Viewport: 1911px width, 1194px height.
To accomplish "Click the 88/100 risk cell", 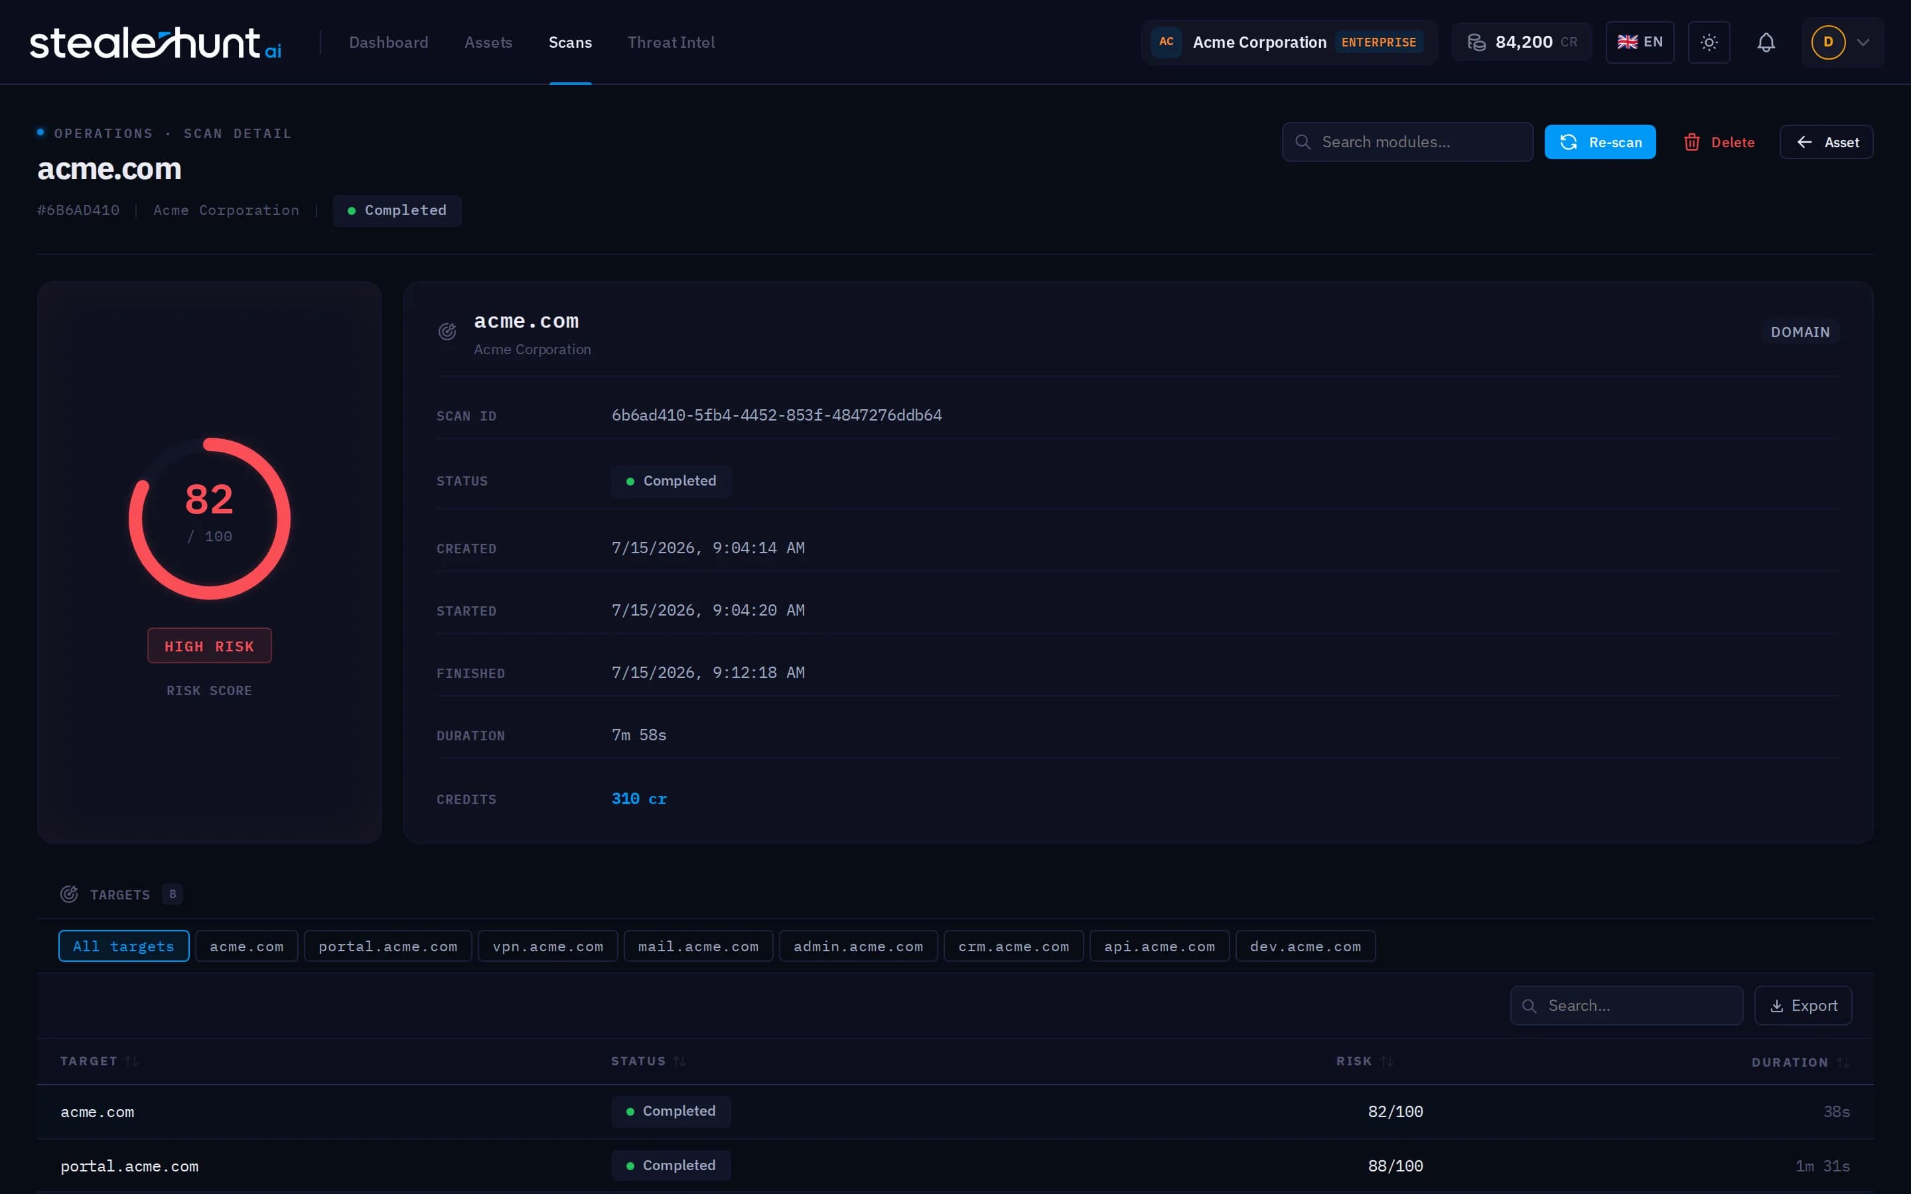I will pos(1395,1166).
